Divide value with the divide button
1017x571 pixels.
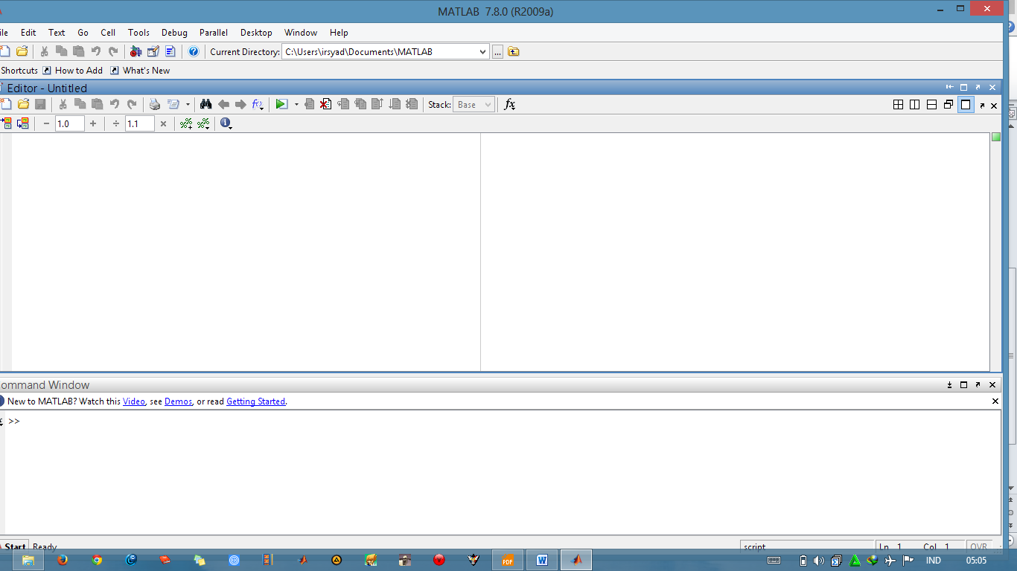click(116, 123)
